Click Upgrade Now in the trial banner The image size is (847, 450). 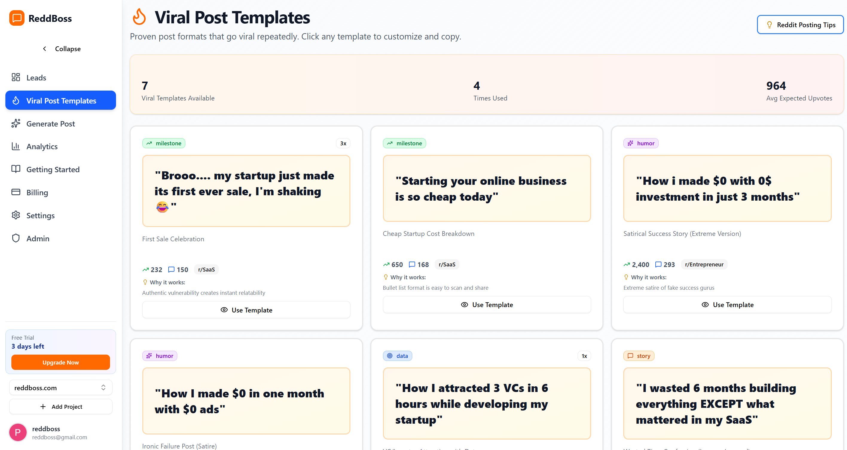[x=60, y=362]
